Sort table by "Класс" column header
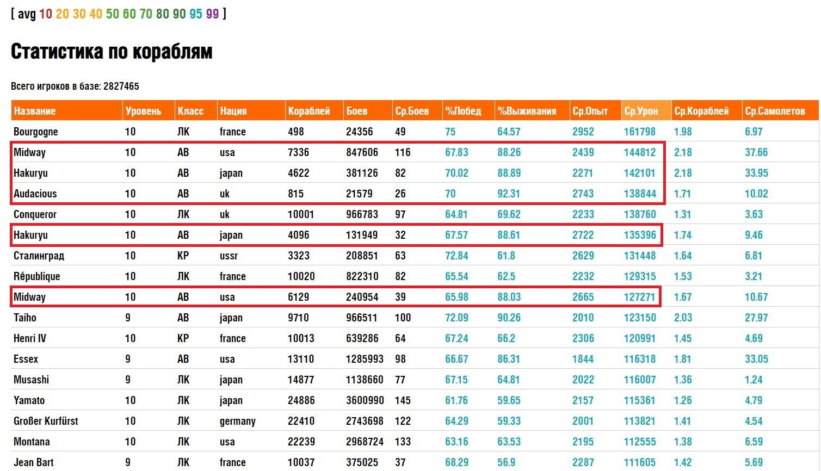This screenshot has width=821, height=471. tap(190, 111)
